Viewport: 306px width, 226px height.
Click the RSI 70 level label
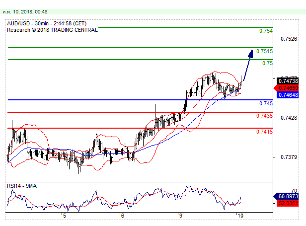pos(294,190)
